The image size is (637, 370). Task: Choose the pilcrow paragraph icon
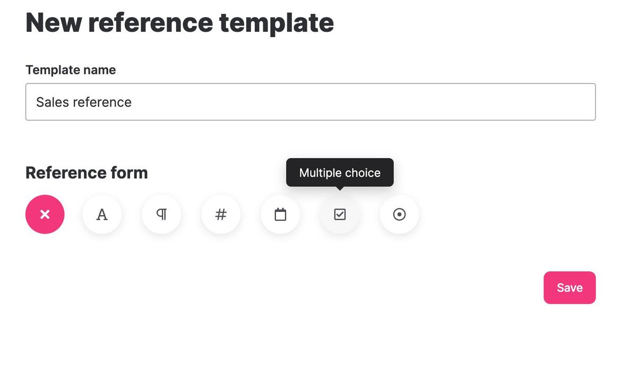[161, 214]
